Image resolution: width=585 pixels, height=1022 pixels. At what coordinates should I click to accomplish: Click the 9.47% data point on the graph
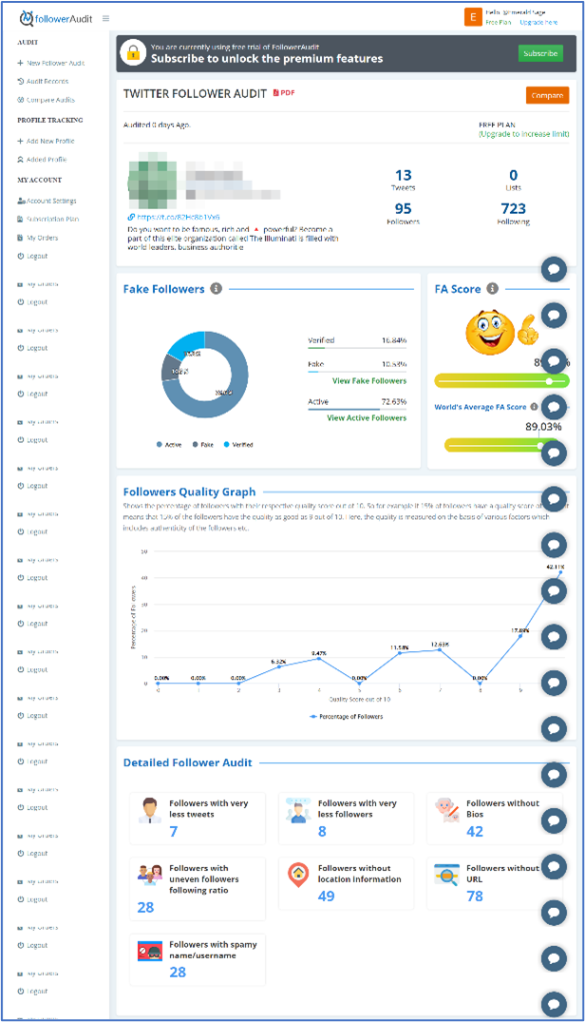pos(319,658)
